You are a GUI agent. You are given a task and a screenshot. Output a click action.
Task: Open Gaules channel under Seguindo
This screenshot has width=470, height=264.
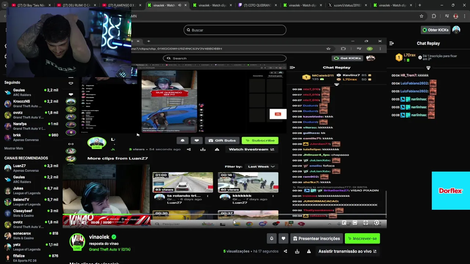[x=31, y=92]
